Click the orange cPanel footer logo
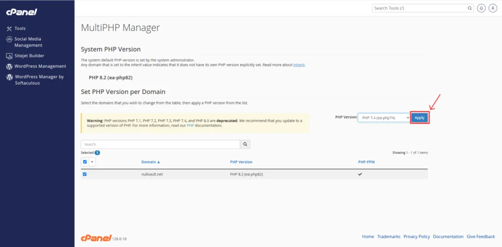502x247 pixels. [96, 238]
